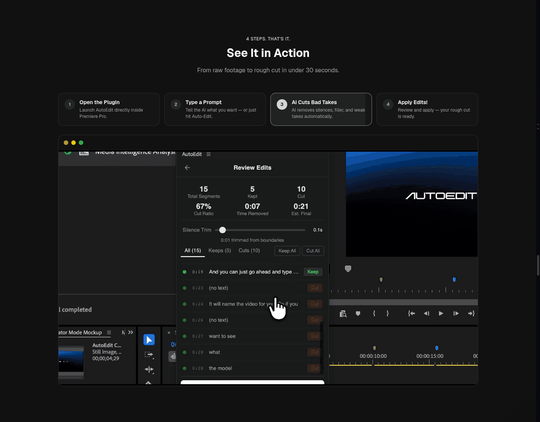Image resolution: width=540 pixels, height=422 pixels.
Task: Click the Mark Out brace button
Action: [388, 313]
